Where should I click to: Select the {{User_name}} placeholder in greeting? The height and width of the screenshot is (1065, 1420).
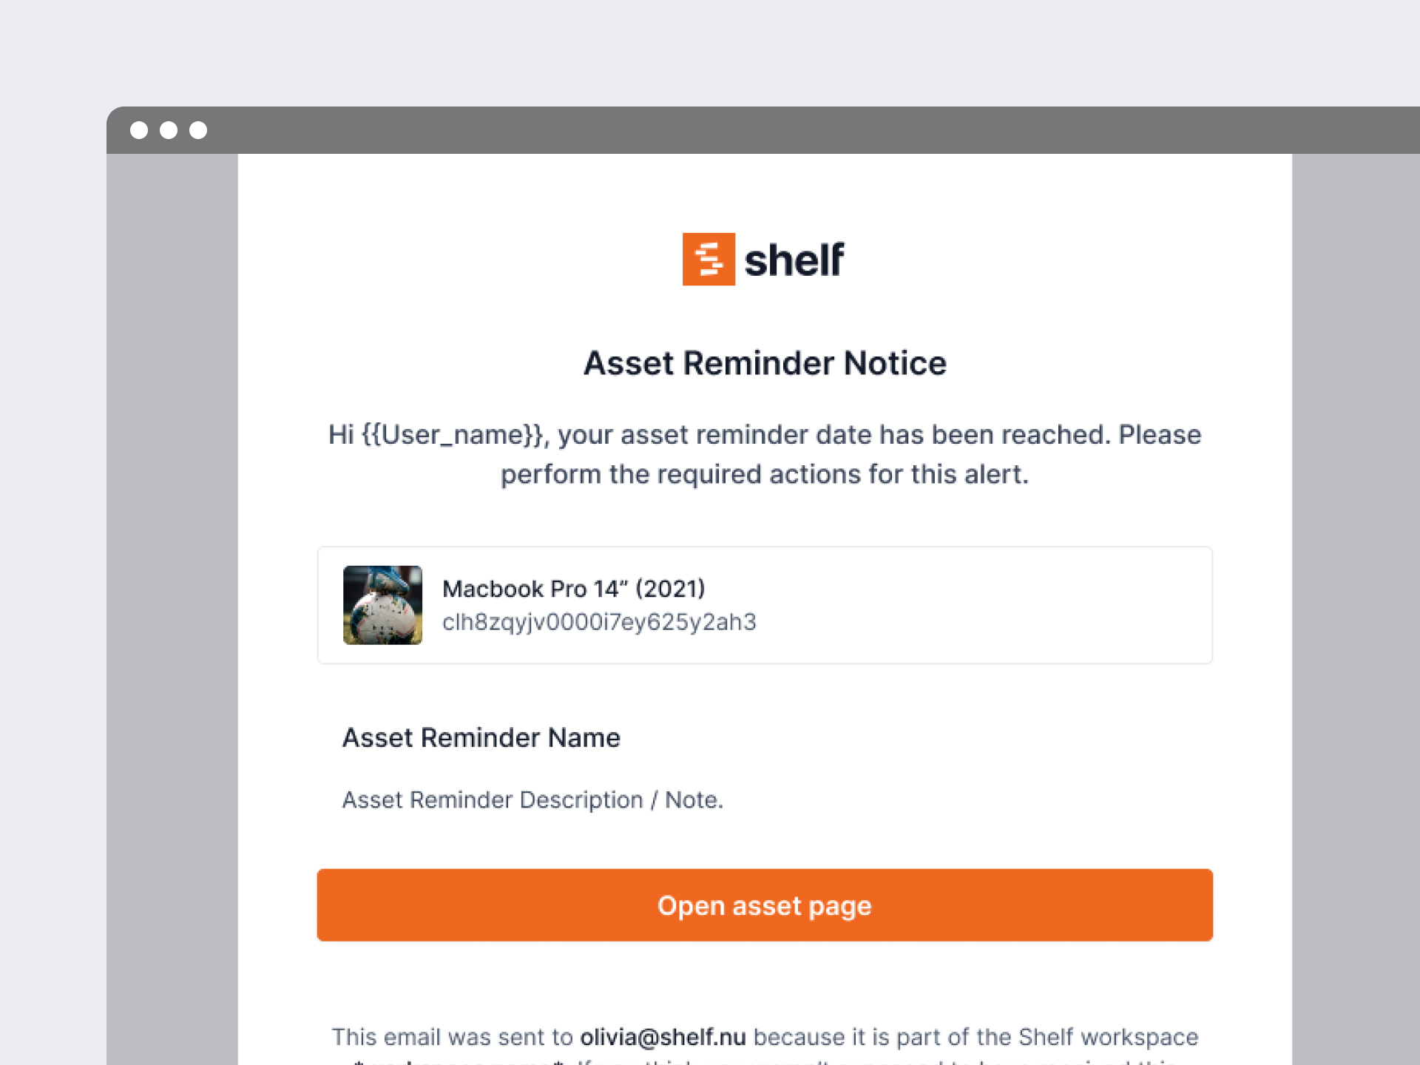(x=453, y=435)
